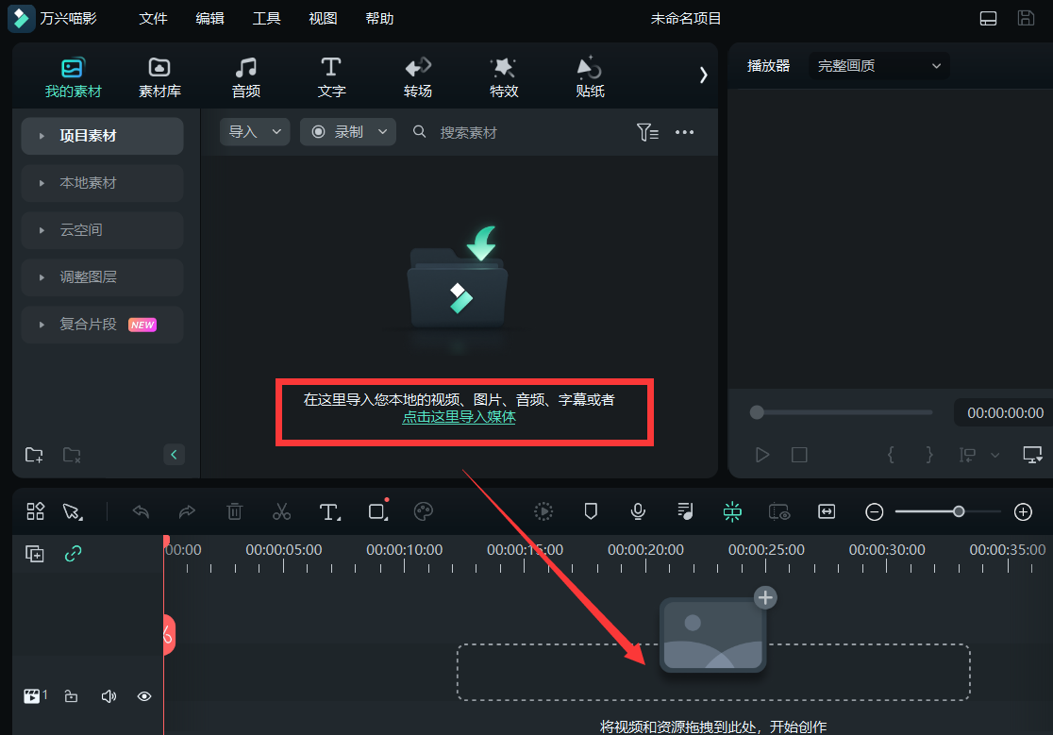
Task: Select the Delete clip trash icon
Action: pyautogui.click(x=234, y=511)
